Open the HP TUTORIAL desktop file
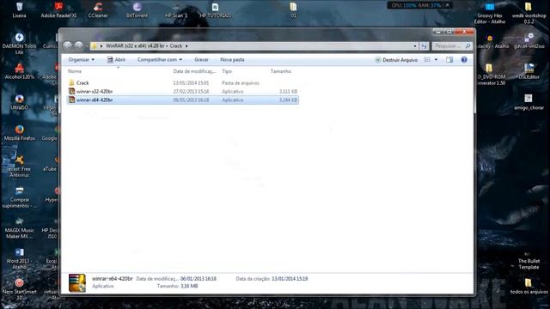Viewport: 550px width, 309px height. click(216, 9)
